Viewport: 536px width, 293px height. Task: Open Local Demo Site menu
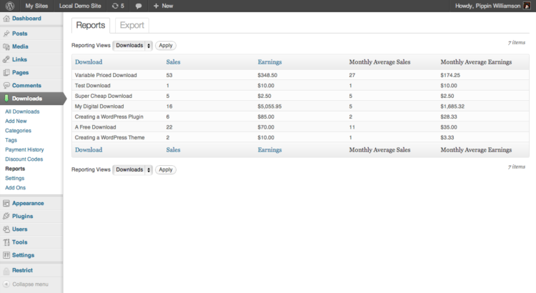click(x=80, y=6)
